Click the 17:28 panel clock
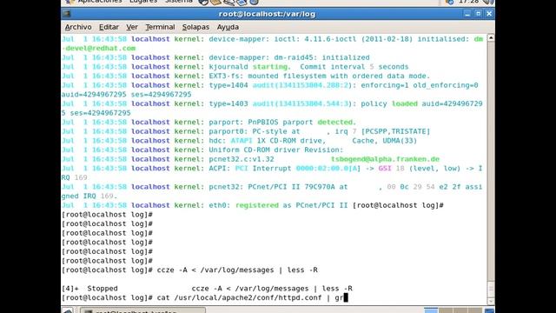Image resolution: width=556 pixels, height=313 pixels. [x=468, y=2]
